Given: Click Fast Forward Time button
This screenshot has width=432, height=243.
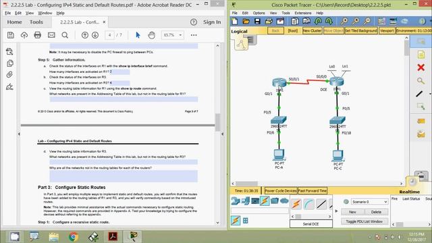Looking at the screenshot, I should tap(312, 190).
